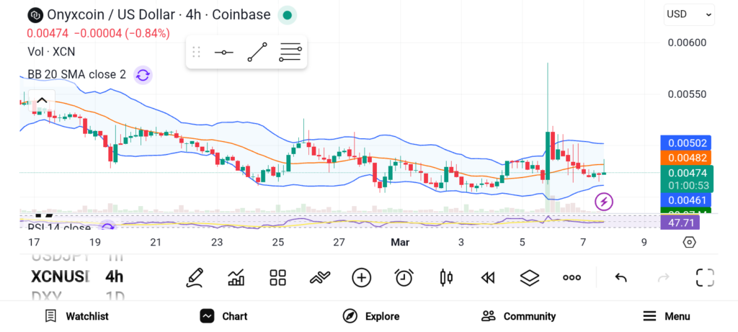The height and width of the screenshot is (332, 738).
Task: Toggle the green market status indicator
Action: coord(287,15)
